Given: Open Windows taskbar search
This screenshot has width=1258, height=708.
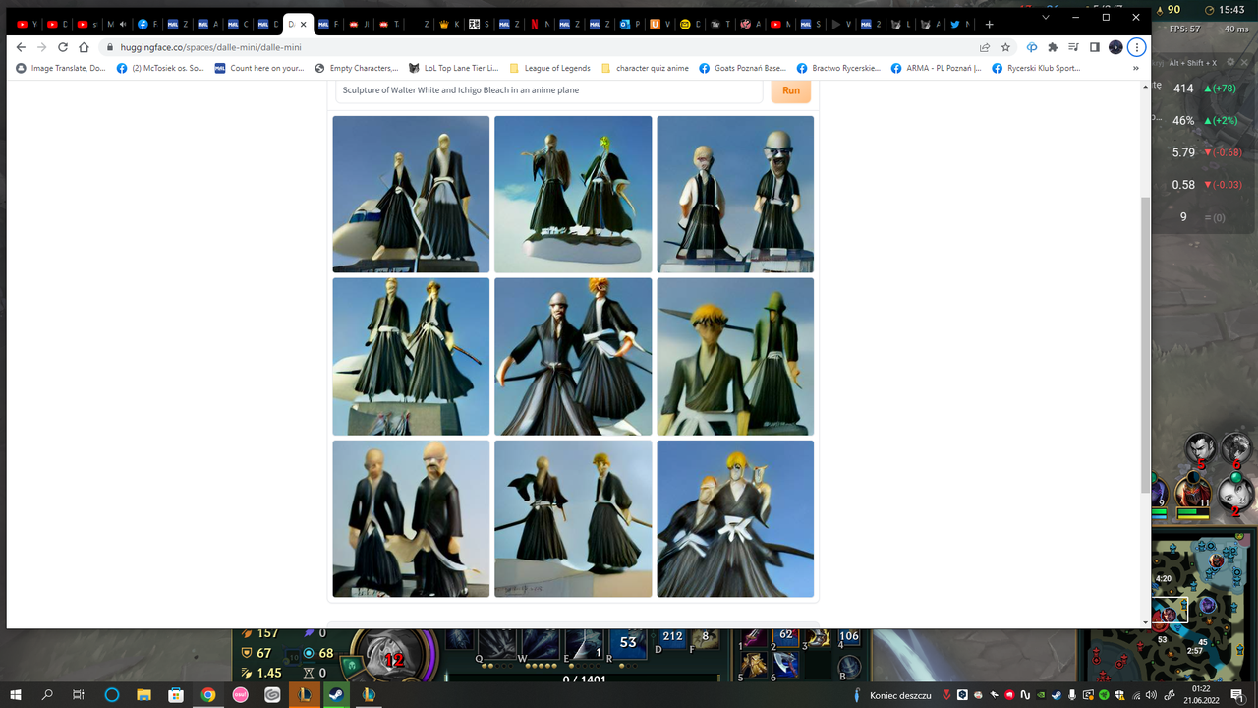Looking at the screenshot, I should coord(47,694).
